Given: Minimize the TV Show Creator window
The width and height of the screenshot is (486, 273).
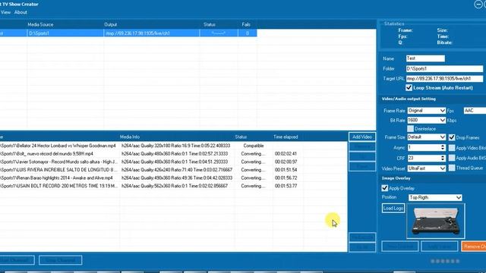Looking at the screenshot, I should click(478, 4).
